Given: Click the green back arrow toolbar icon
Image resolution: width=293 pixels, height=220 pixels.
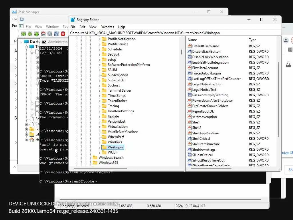Looking at the screenshot, I should click(x=23, y=34).
